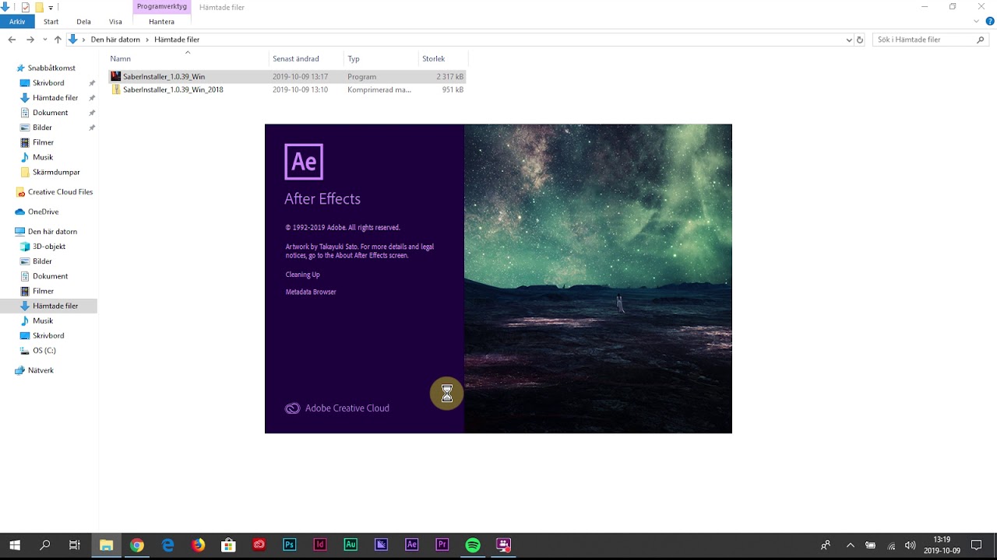Open Wi-Fi network status in tray
Screen dimensions: 997x560
(x=891, y=545)
